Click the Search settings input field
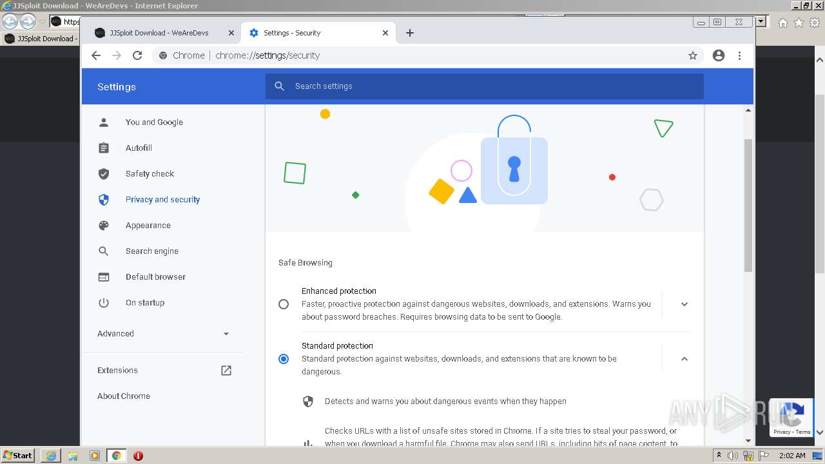The image size is (825, 464). pos(485,86)
